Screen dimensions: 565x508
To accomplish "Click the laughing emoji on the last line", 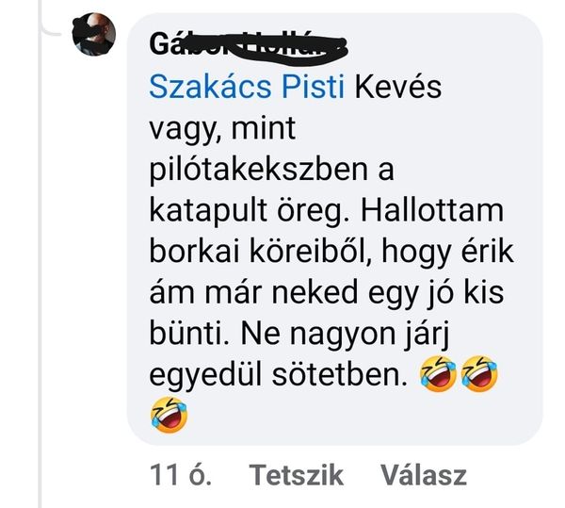I will tap(169, 415).
